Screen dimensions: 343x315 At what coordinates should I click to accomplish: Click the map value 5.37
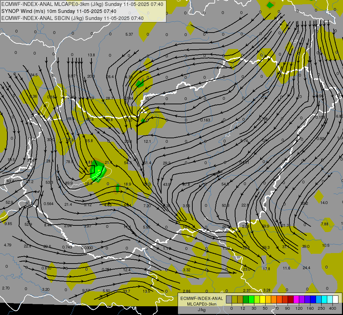129,34
